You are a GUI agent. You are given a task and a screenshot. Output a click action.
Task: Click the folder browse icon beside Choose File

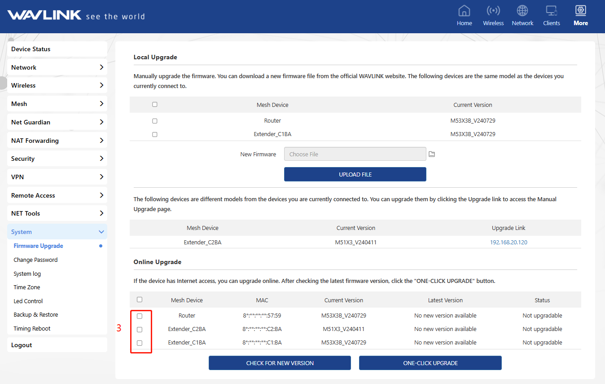click(432, 154)
